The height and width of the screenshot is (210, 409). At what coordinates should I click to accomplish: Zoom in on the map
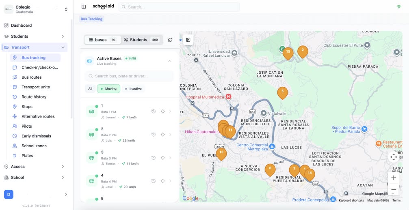(394, 178)
